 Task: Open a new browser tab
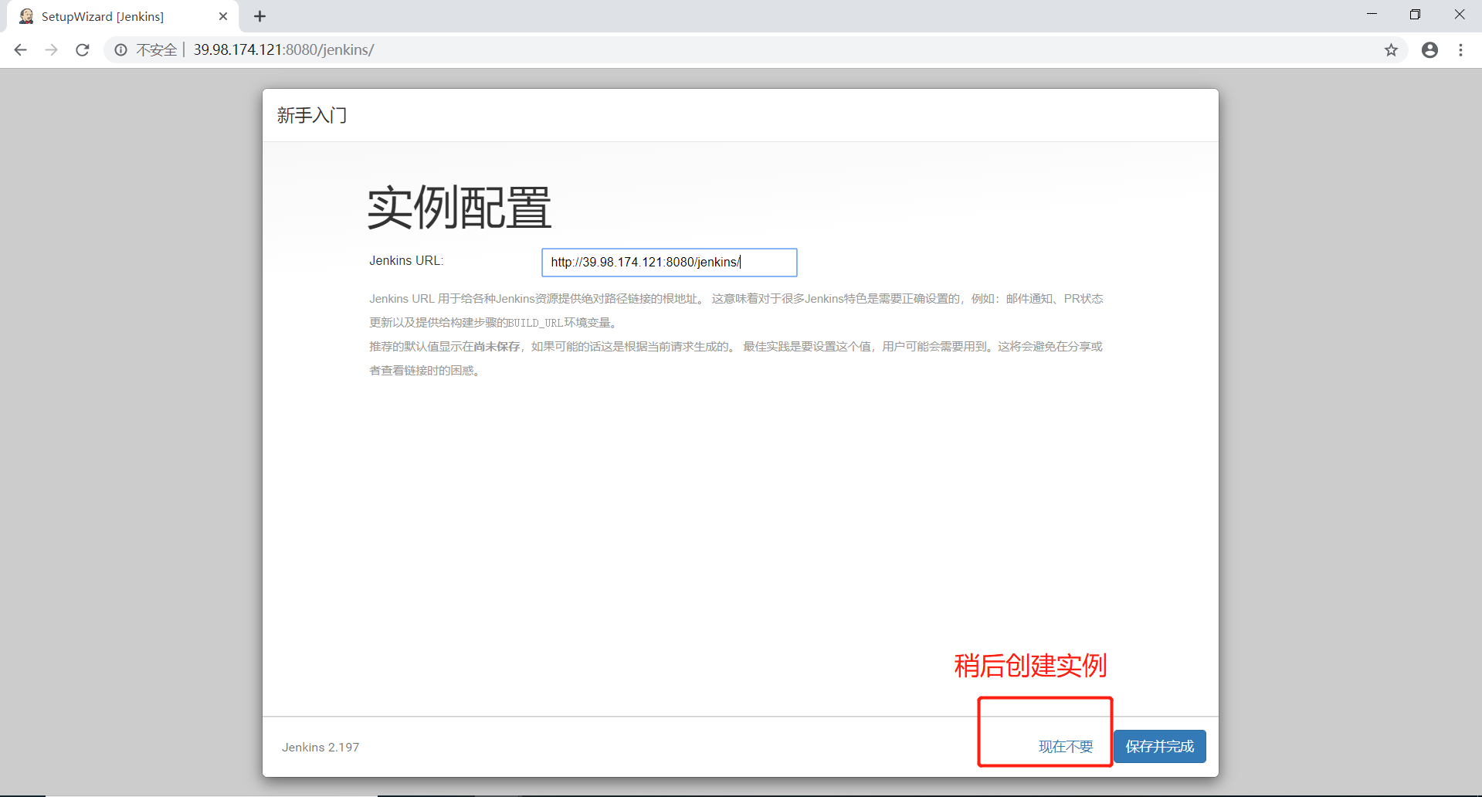coord(259,16)
